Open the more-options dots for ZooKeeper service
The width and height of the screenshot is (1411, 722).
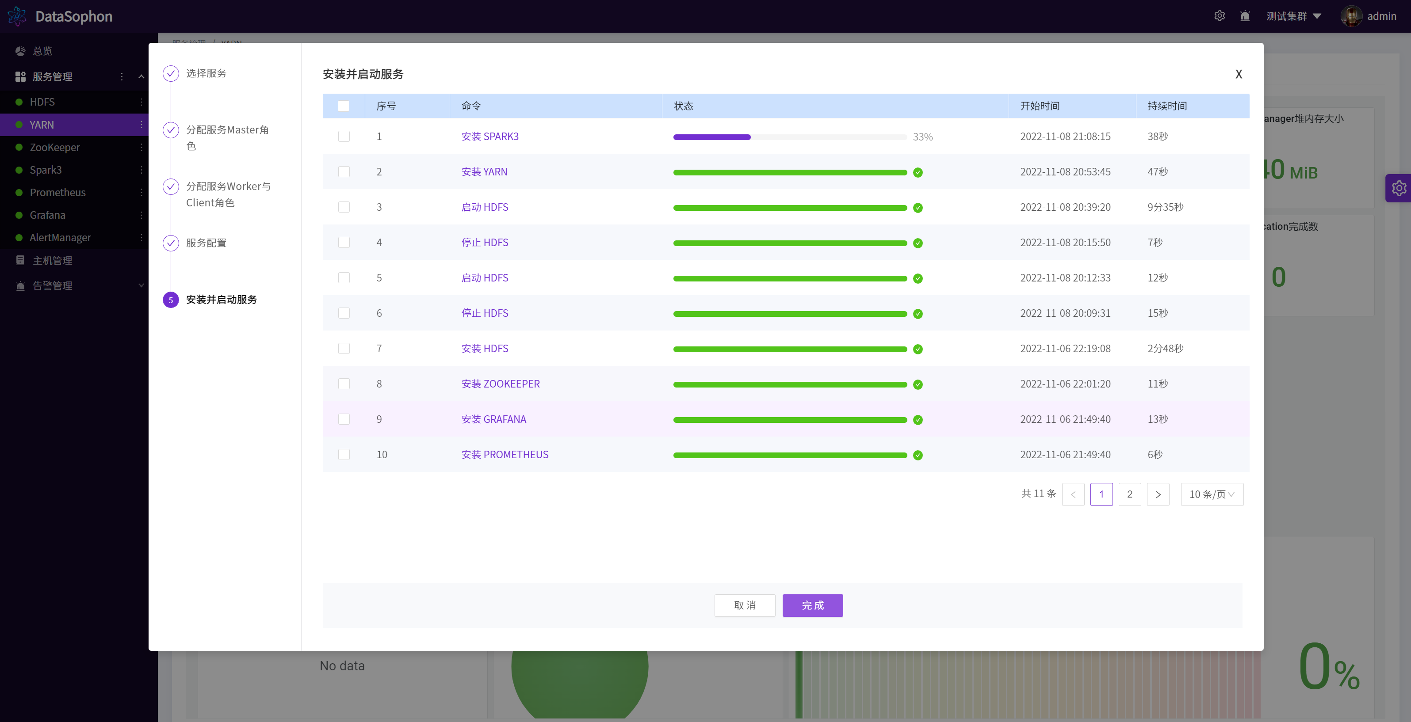click(141, 147)
